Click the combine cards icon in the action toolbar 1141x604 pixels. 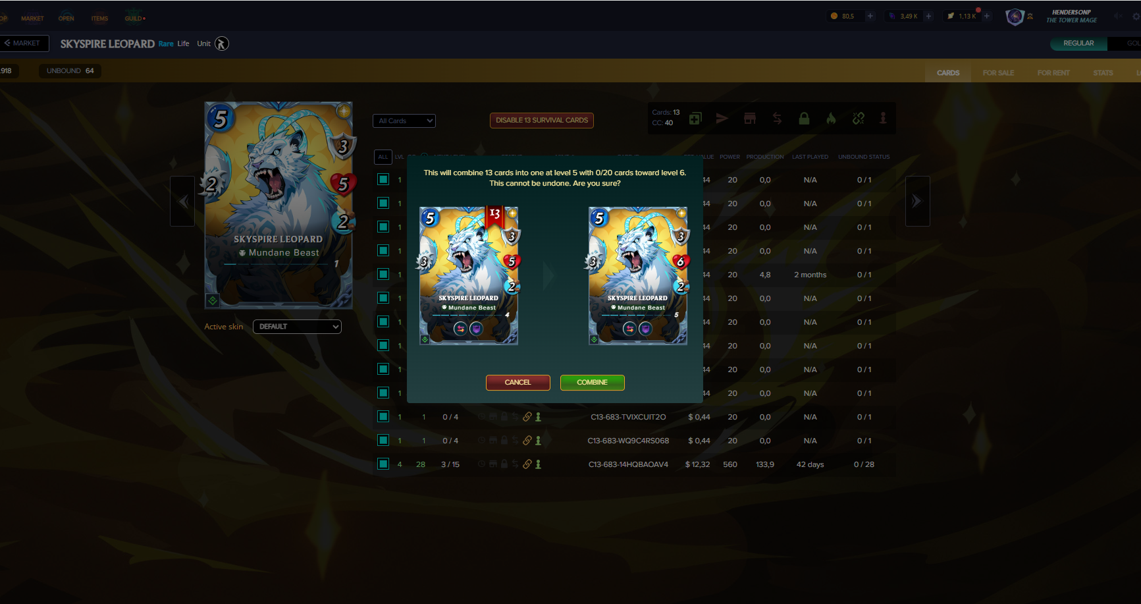click(695, 119)
